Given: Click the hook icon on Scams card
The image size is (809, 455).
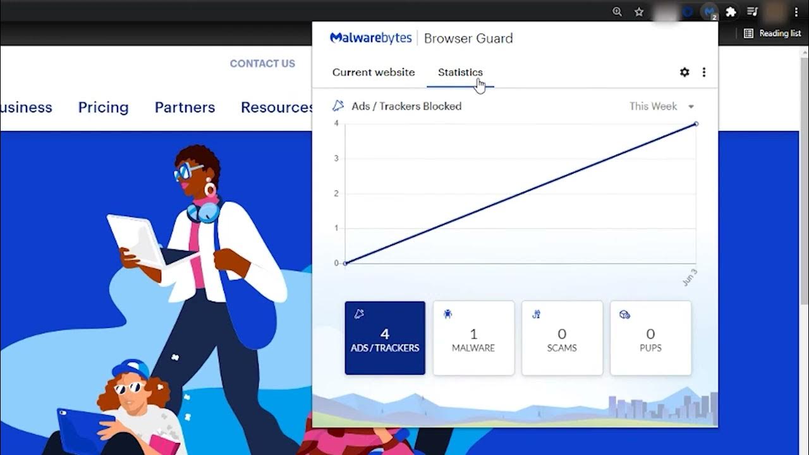Looking at the screenshot, I should point(536,314).
